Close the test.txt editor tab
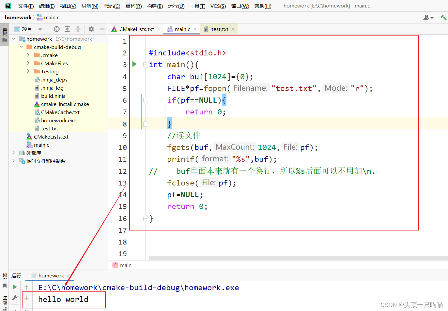This screenshot has width=448, height=311. pyautogui.click(x=233, y=29)
